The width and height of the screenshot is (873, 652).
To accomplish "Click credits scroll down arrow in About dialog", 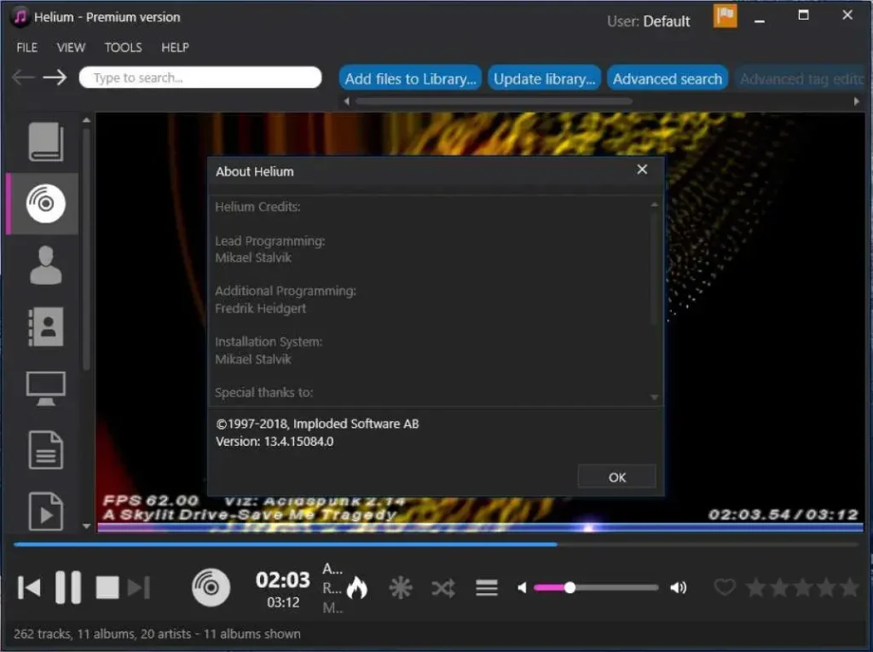I will [654, 397].
